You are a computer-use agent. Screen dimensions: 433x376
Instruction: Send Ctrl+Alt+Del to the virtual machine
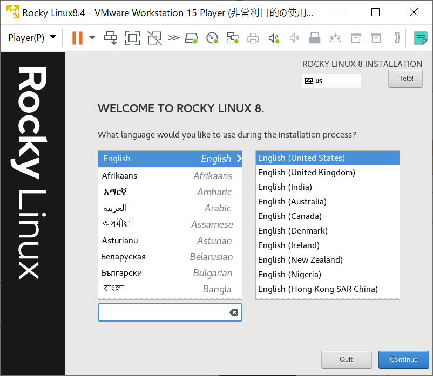tap(111, 38)
